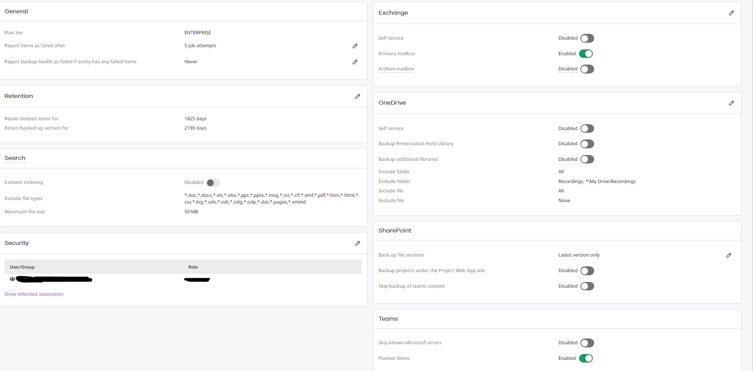The height and width of the screenshot is (371, 753).
Task: Click the Security section edit pencil
Action: [x=357, y=243]
